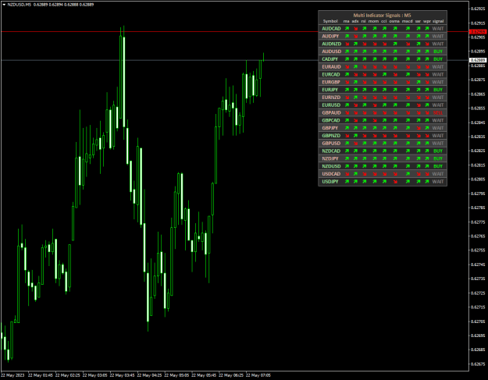488x380 pixels.
Task: Click the WAIT signal in USDJPY row
Action: (x=438, y=182)
